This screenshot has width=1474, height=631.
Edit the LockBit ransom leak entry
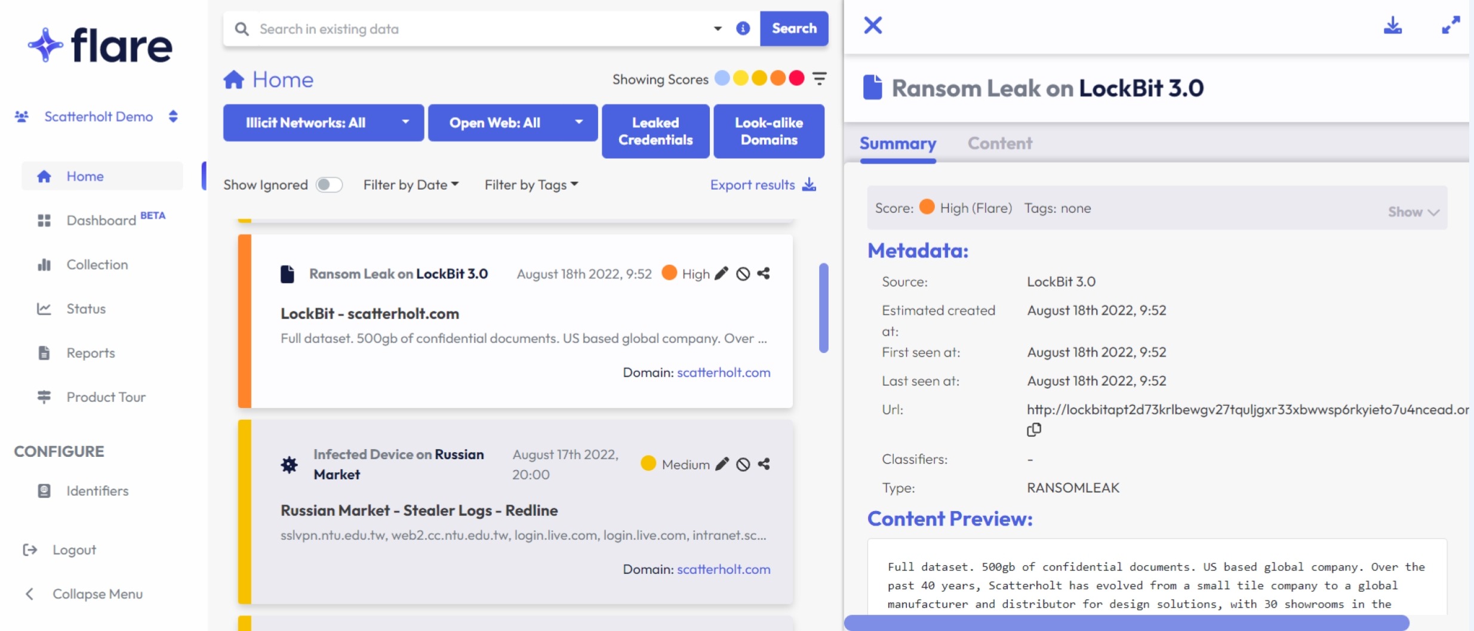pos(721,273)
